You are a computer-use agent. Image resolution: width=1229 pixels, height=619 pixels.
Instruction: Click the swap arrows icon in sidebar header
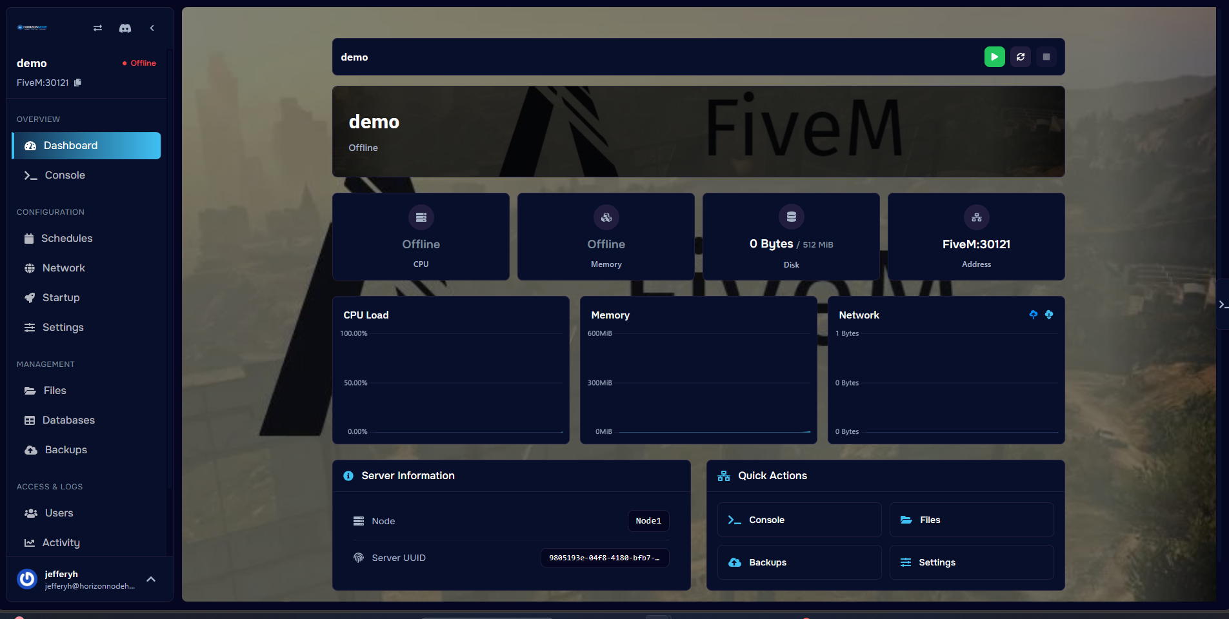(x=97, y=28)
